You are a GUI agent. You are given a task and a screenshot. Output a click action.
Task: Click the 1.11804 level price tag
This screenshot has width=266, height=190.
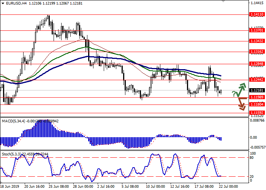(257, 105)
